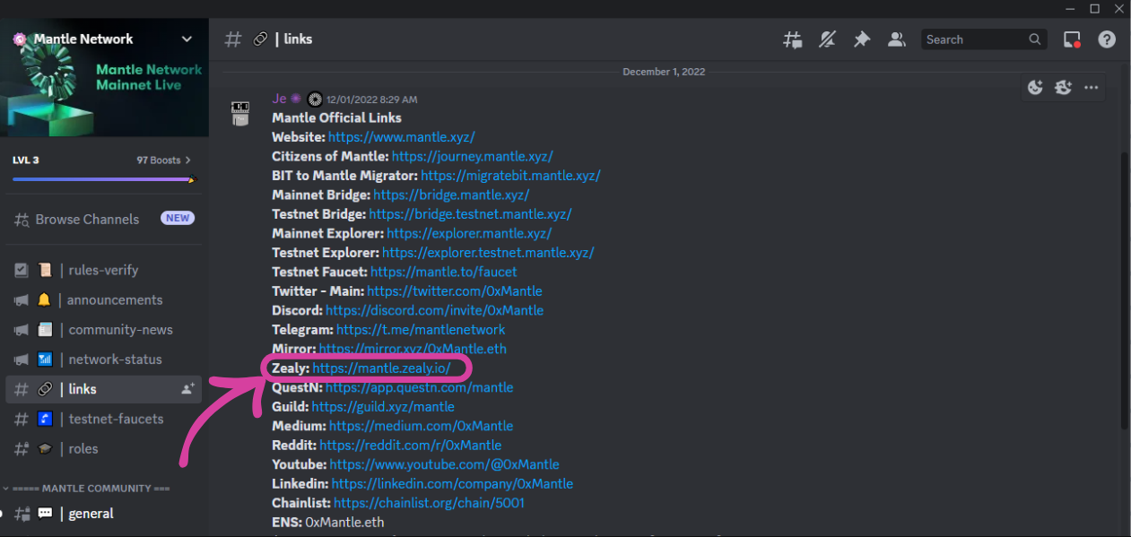Viewport: 1131px width, 537px height.
Task: Open the journey.mantle.xyz link
Action: click(472, 156)
